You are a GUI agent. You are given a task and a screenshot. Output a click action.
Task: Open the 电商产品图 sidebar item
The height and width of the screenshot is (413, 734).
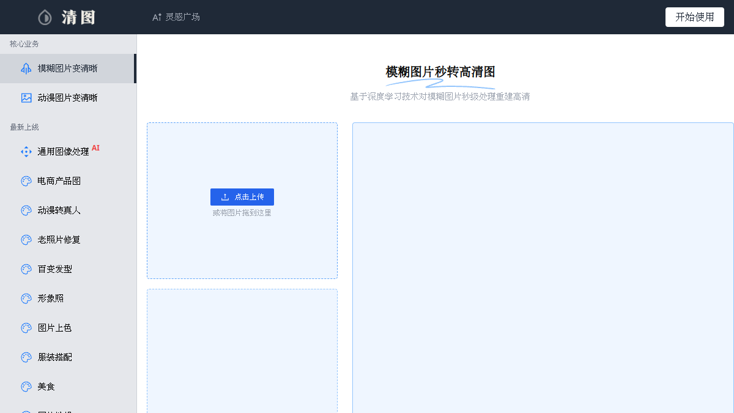click(67, 181)
